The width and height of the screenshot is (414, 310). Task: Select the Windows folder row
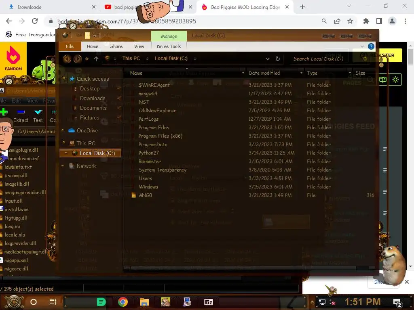[148, 187]
